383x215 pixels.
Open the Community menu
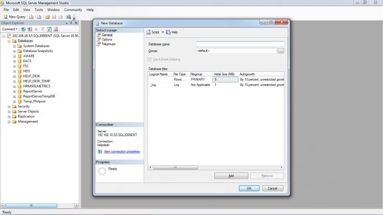73,10
